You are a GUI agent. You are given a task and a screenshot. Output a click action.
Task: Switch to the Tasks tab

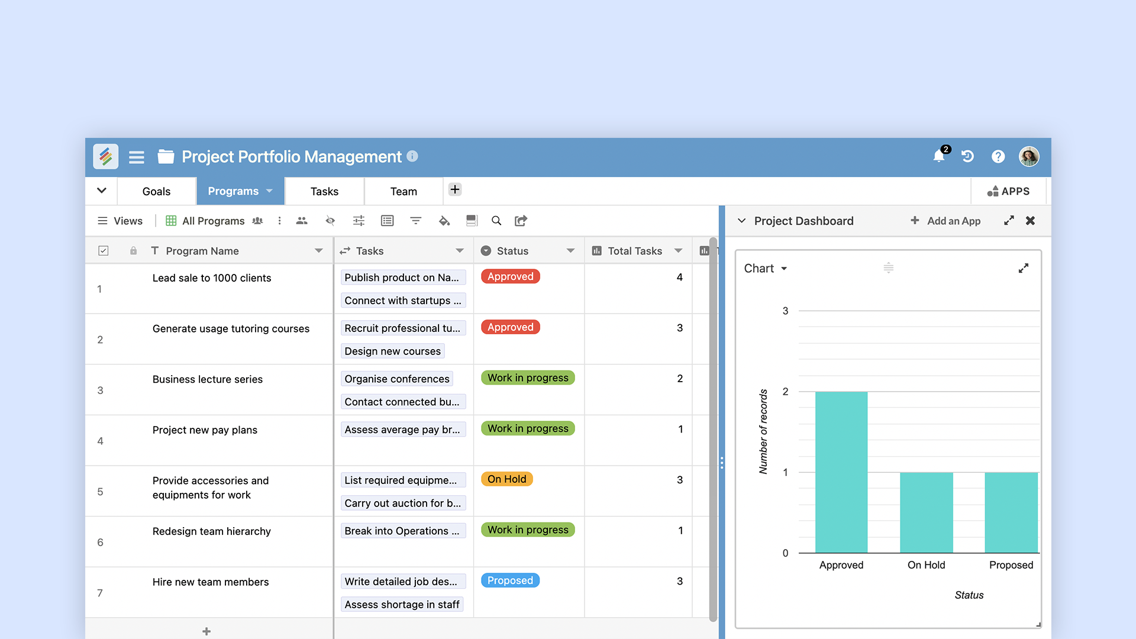point(325,191)
